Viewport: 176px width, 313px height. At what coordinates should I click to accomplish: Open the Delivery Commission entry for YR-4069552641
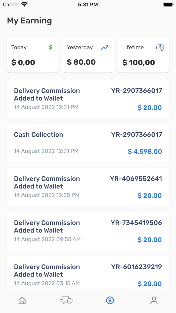[x=88, y=187]
